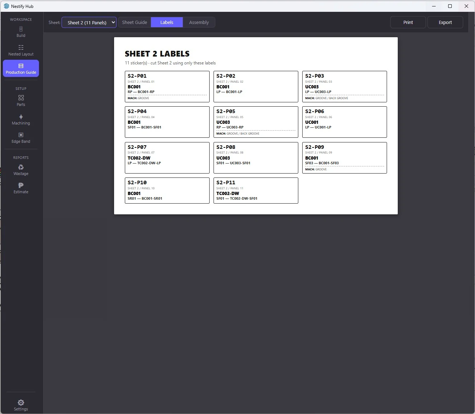Viewport: 475px width, 414px height.
Task: Click 'SR01 — BC001-SR01' text
Action: (x=145, y=199)
